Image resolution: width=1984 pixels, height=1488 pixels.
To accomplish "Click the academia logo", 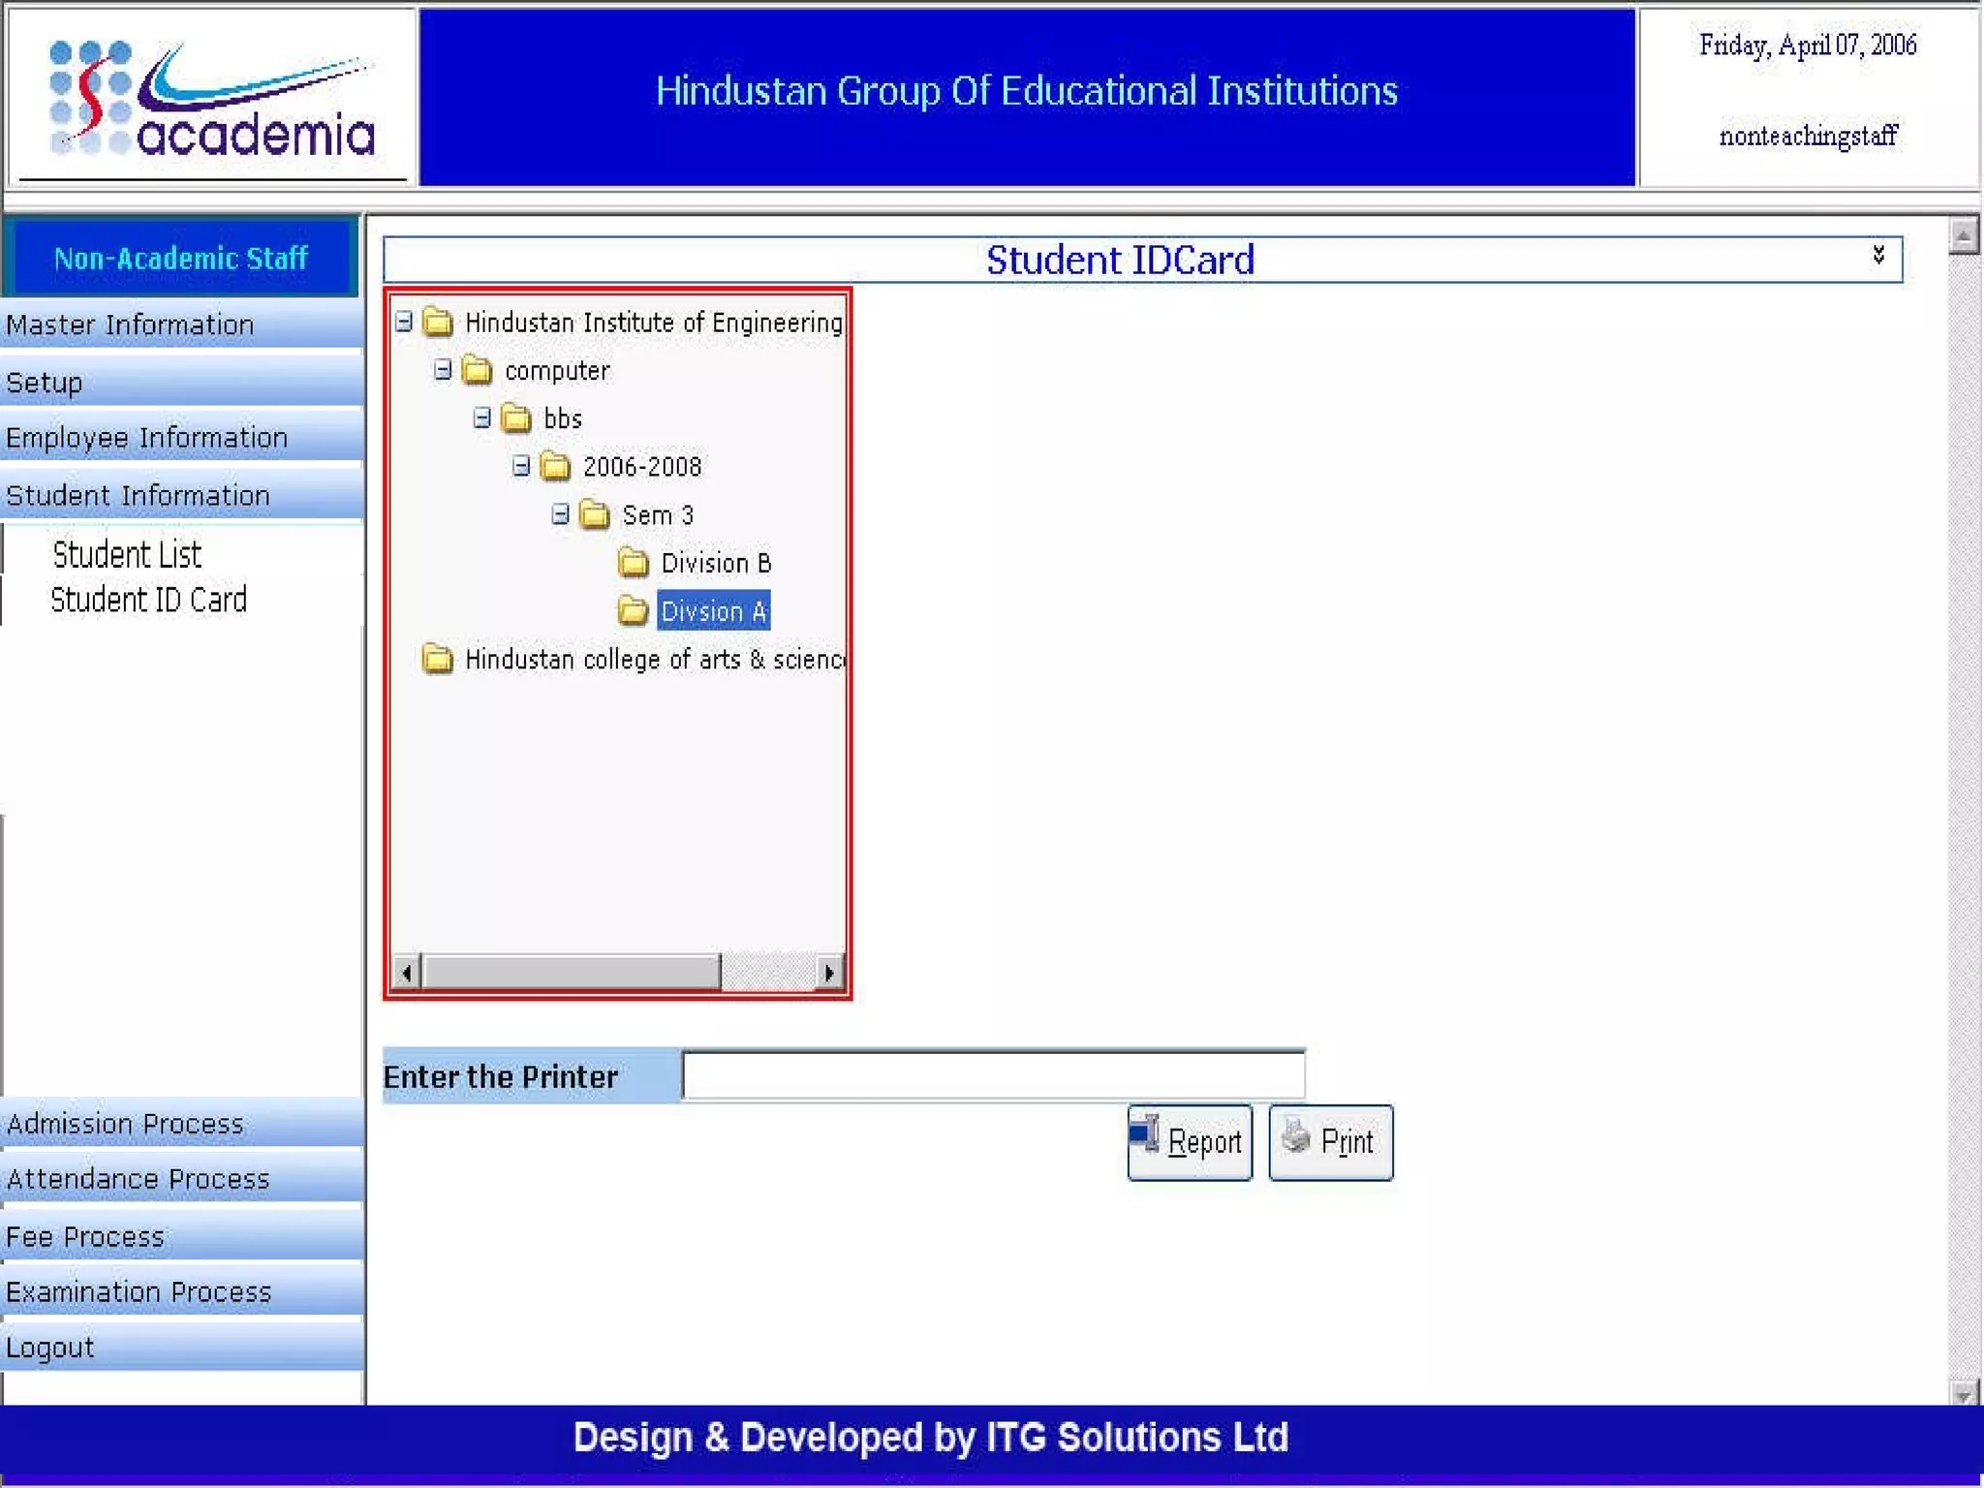I will [x=211, y=100].
